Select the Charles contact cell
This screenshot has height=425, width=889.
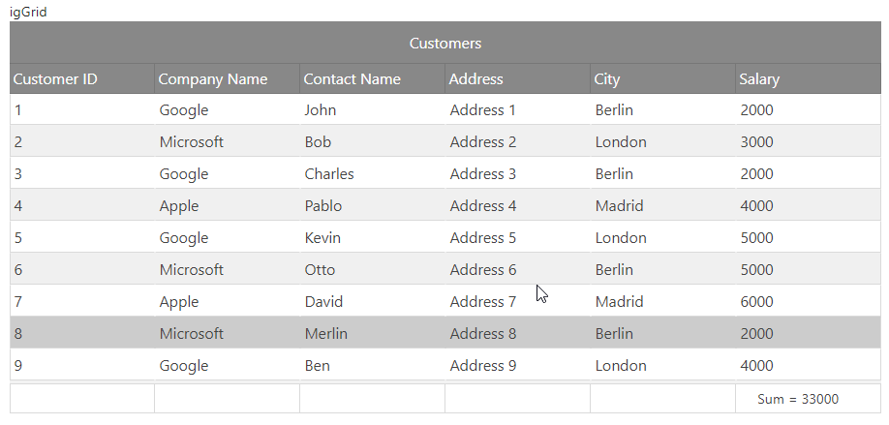tap(329, 174)
